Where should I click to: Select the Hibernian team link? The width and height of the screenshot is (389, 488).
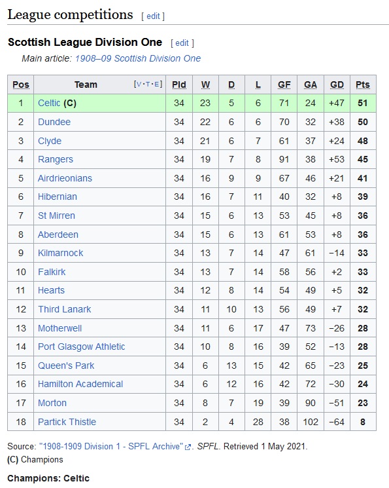57,197
